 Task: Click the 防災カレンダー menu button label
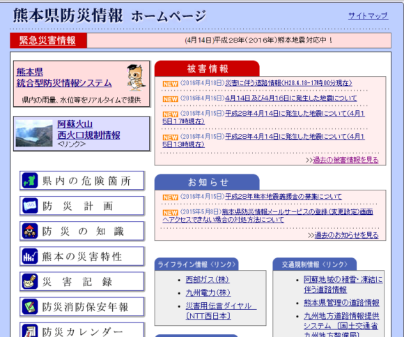(x=82, y=332)
